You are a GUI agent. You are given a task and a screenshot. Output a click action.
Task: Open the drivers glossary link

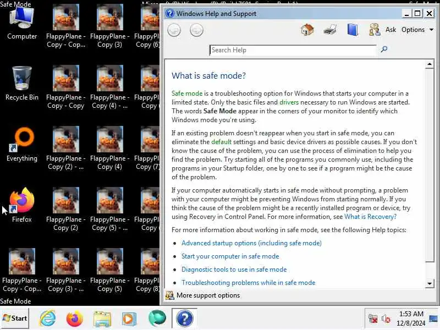[x=289, y=102]
